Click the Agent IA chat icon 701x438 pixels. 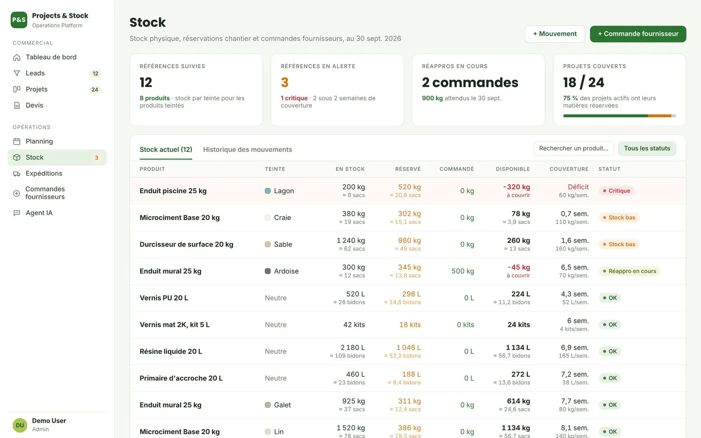click(17, 213)
